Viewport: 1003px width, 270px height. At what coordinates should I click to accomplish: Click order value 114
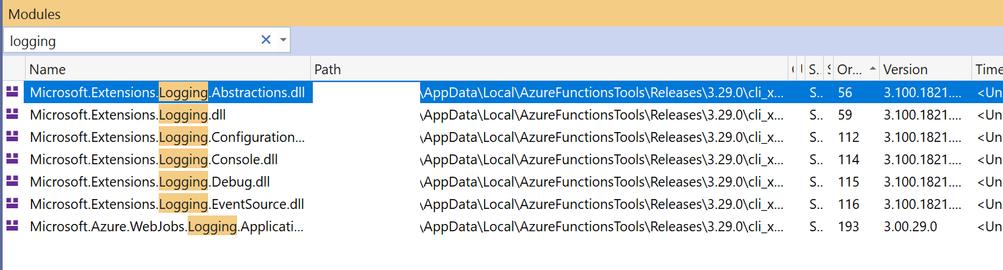tap(848, 160)
